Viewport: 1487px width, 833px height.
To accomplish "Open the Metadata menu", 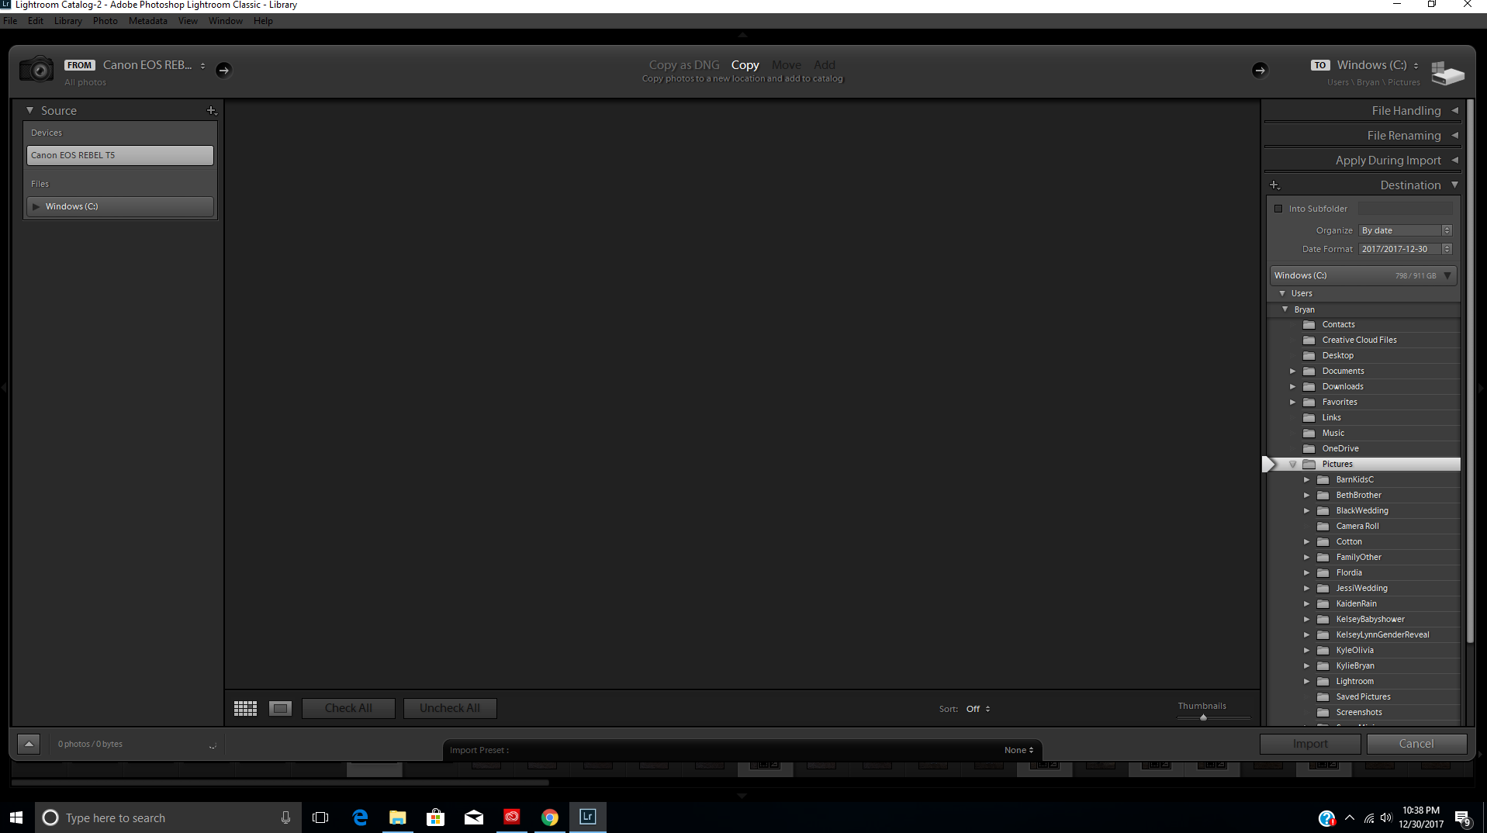I will click(x=148, y=21).
